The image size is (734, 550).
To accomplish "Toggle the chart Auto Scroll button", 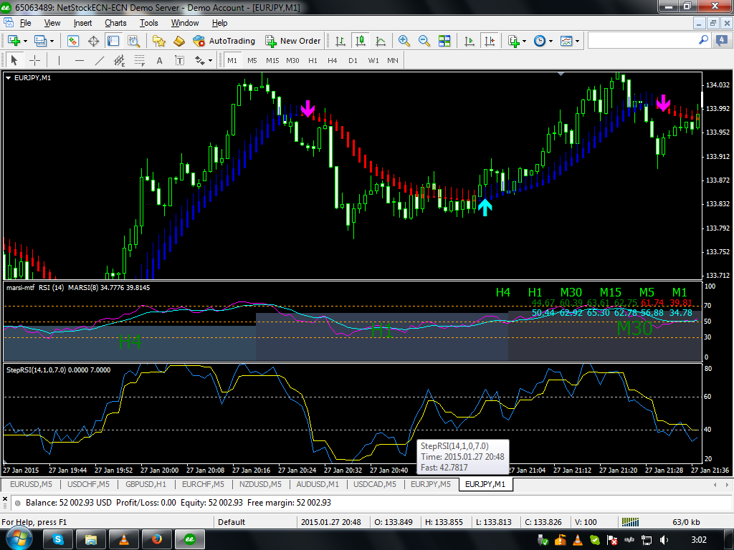I will click(x=471, y=41).
